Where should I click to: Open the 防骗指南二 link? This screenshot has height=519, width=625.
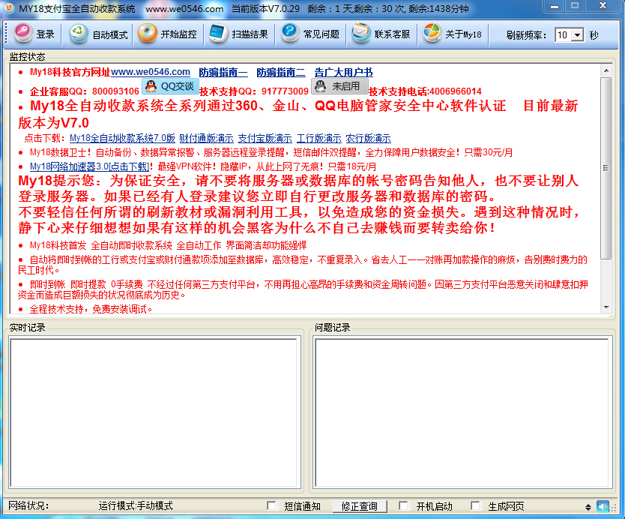281,72
